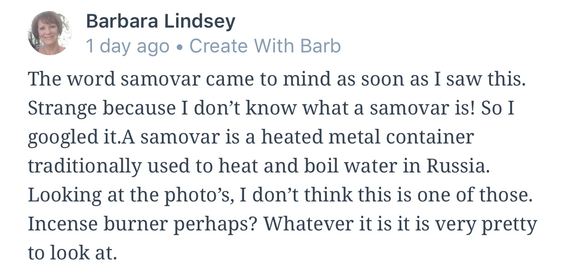Click the word 'Strange' in the comment

point(61,108)
